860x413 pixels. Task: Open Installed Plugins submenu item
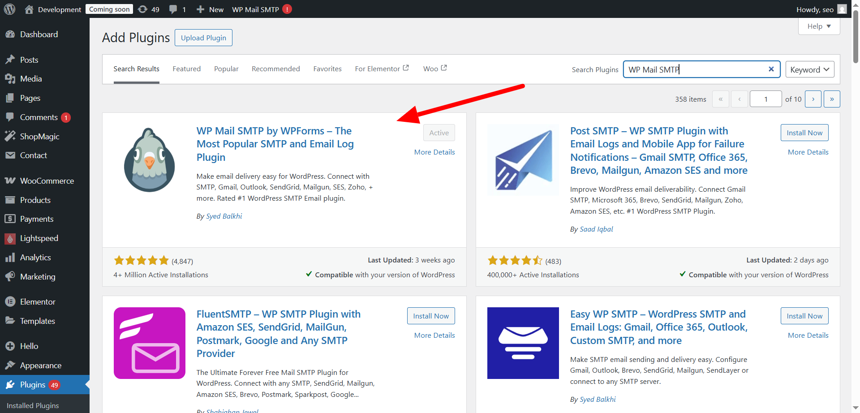[33, 405]
